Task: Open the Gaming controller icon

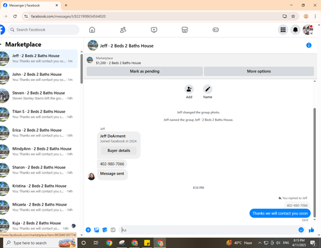Action: (x=216, y=30)
